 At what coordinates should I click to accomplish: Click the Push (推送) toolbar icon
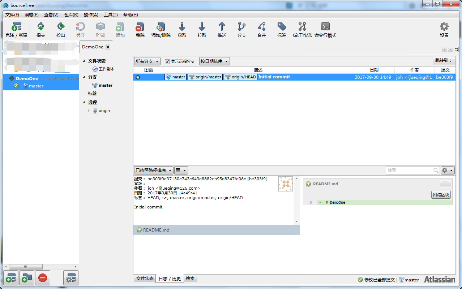pyautogui.click(x=222, y=29)
